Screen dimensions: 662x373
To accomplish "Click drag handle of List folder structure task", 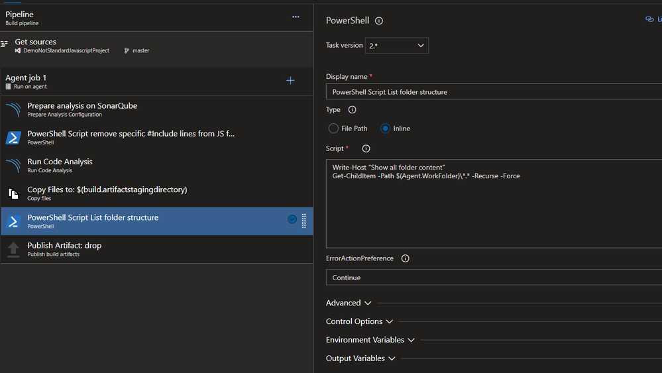I will (x=304, y=221).
